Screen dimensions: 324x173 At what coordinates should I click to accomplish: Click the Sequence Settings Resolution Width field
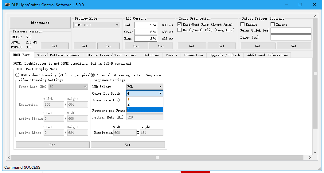coord(125,133)
